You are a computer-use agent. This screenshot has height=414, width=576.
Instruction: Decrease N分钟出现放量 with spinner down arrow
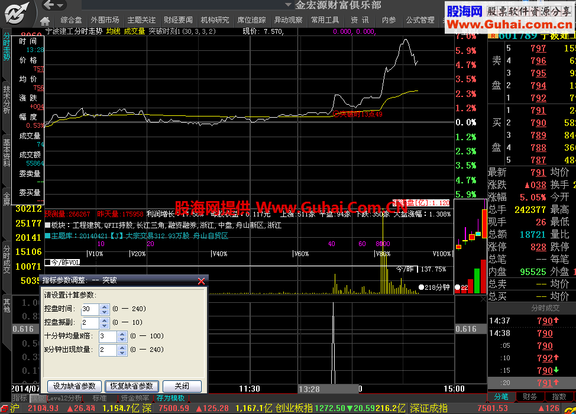point(122,352)
